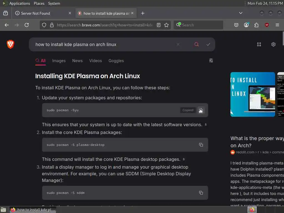Open a new browser tab
This screenshot has height=213, width=284.
(x=143, y=13)
